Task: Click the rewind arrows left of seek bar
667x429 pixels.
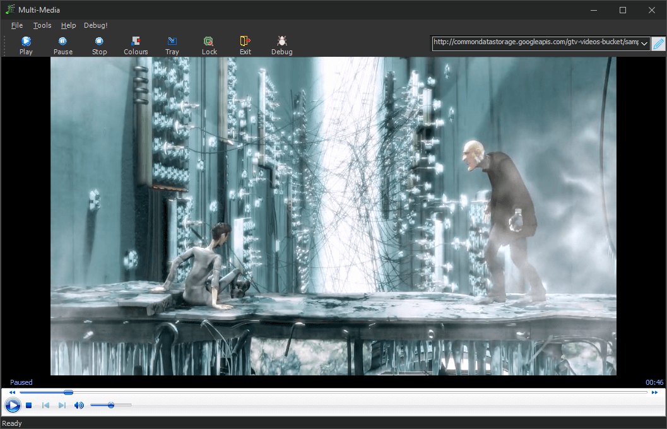Action: point(13,392)
